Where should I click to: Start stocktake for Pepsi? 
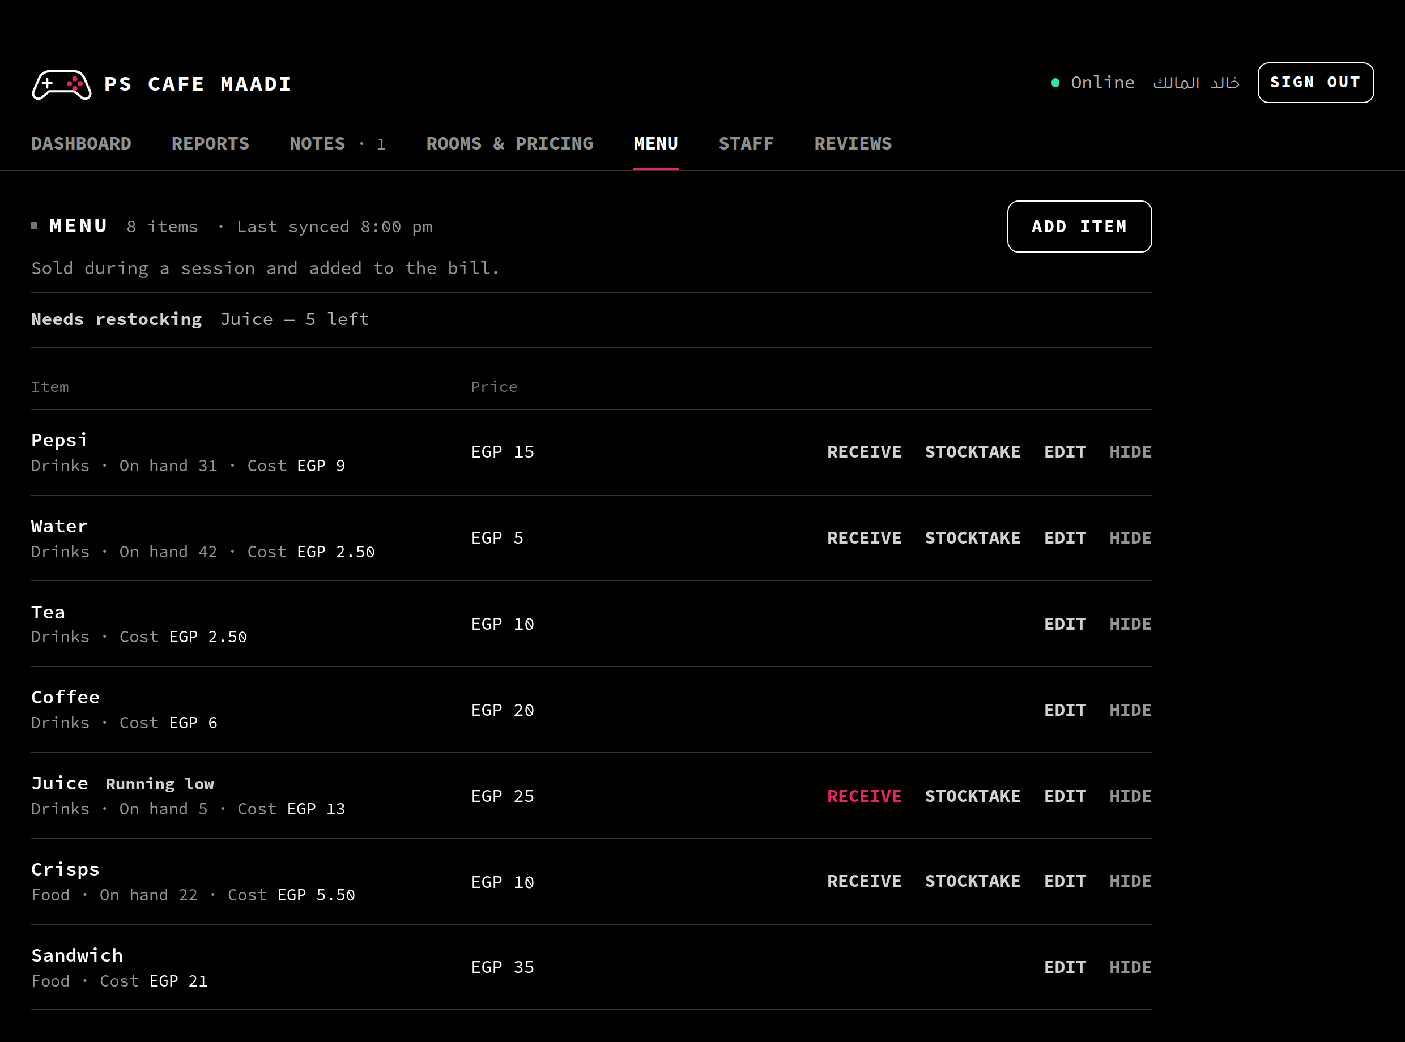tap(973, 452)
